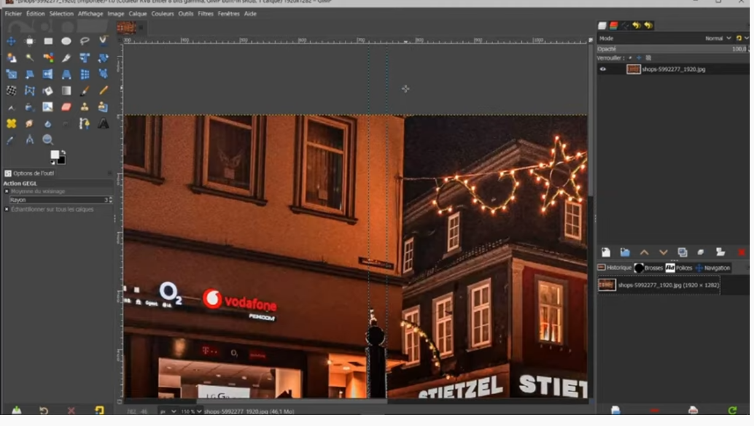
Task: Open the Calque menu
Action: point(137,14)
